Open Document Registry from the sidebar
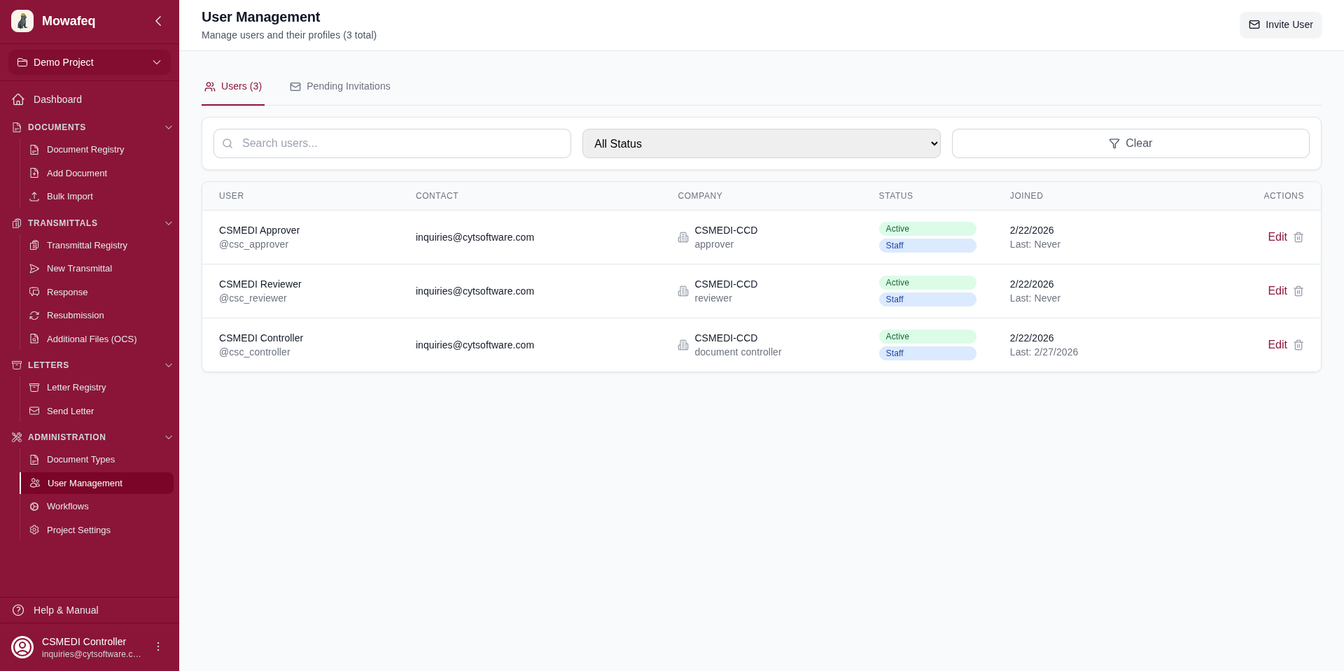Image resolution: width=1344 pixels, height=671 pixels. point(85,149)
